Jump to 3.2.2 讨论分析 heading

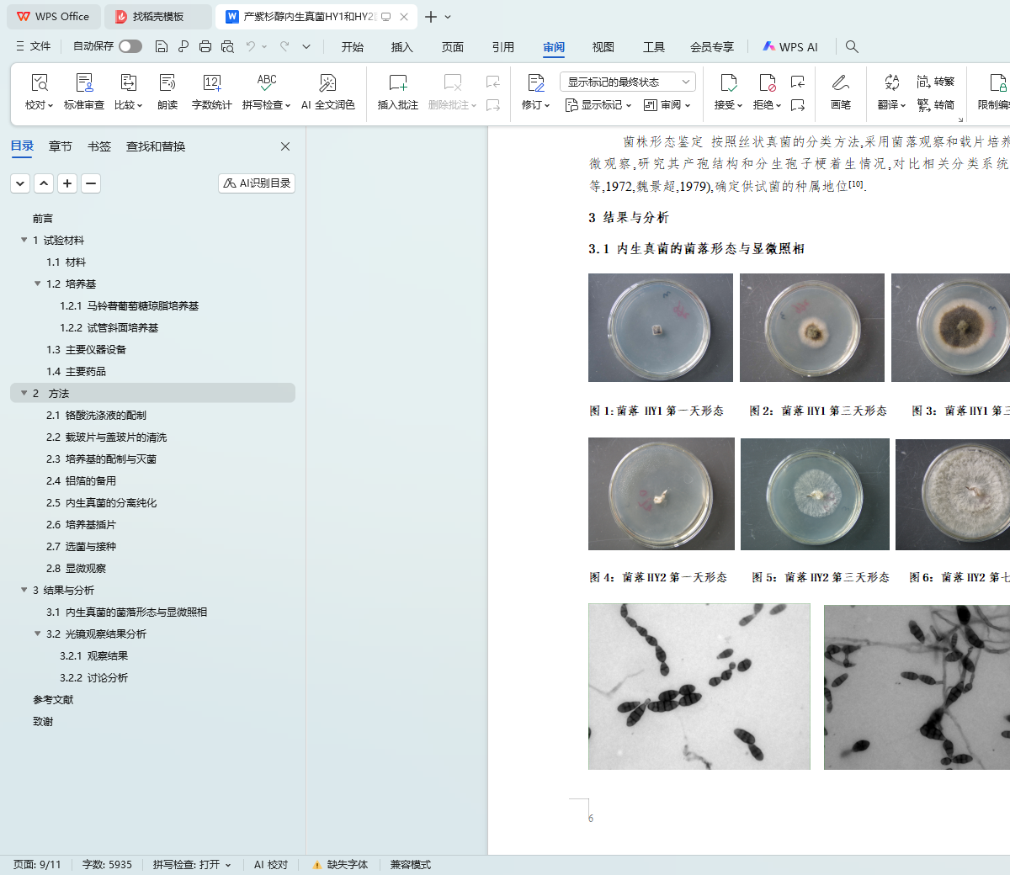[94, 677]
